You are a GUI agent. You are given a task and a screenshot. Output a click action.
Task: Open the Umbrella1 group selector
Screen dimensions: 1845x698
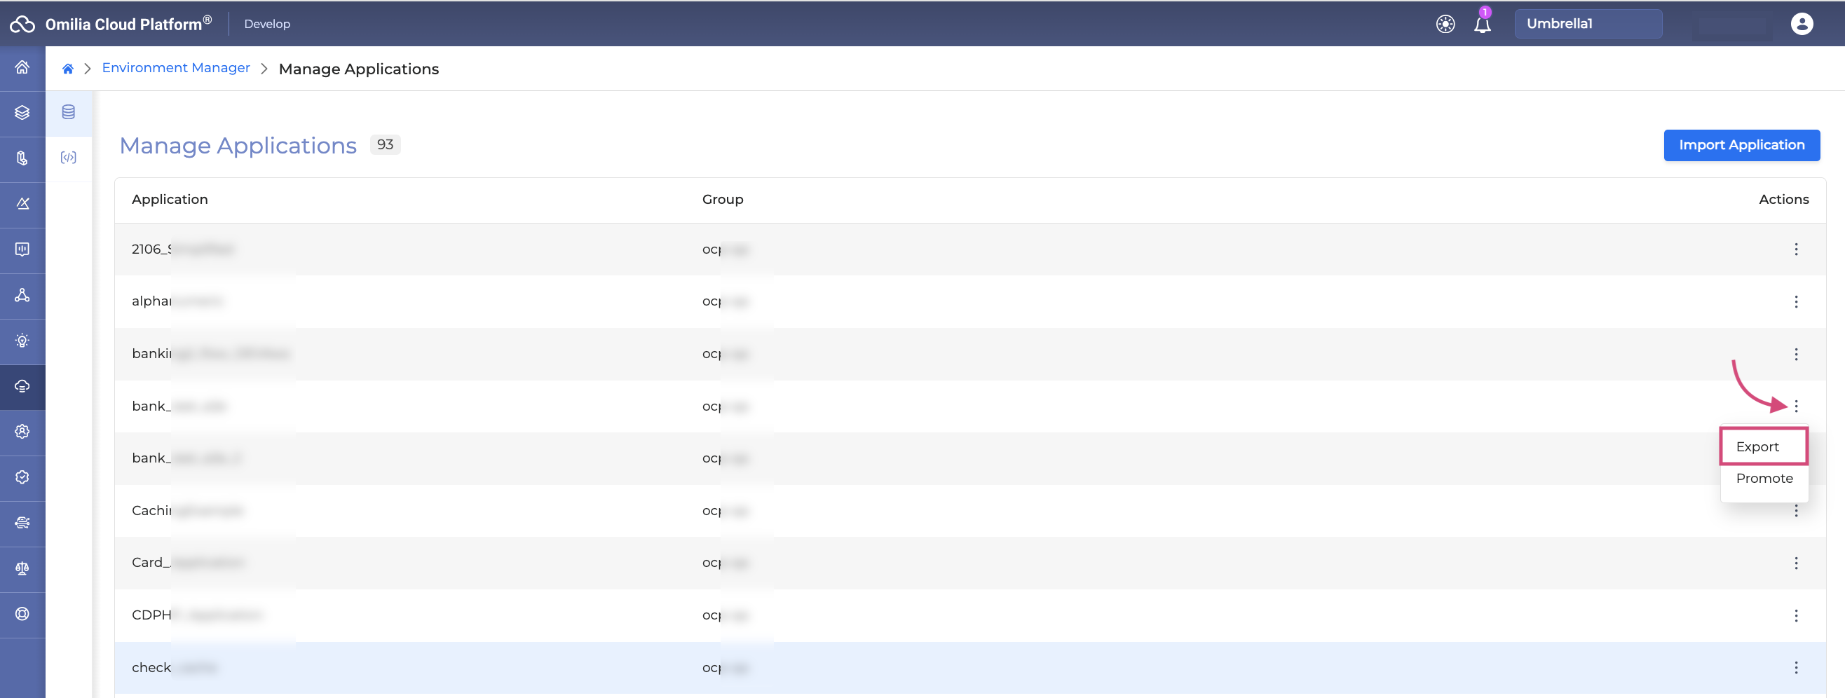1587,24
